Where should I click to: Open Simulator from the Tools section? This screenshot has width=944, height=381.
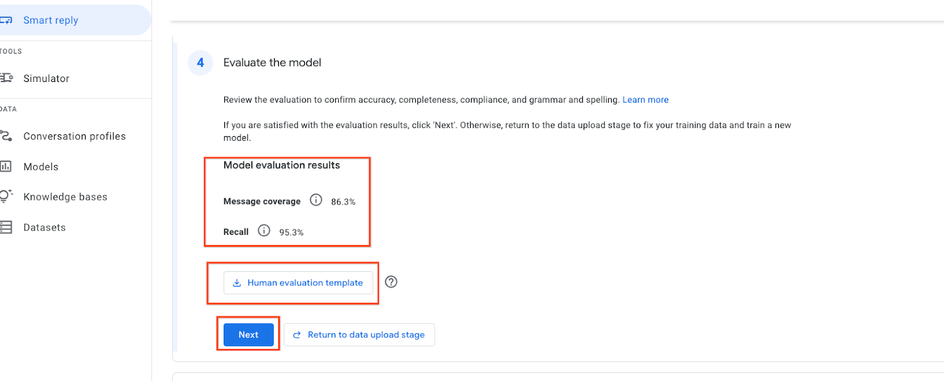click(x=46, y=78)
